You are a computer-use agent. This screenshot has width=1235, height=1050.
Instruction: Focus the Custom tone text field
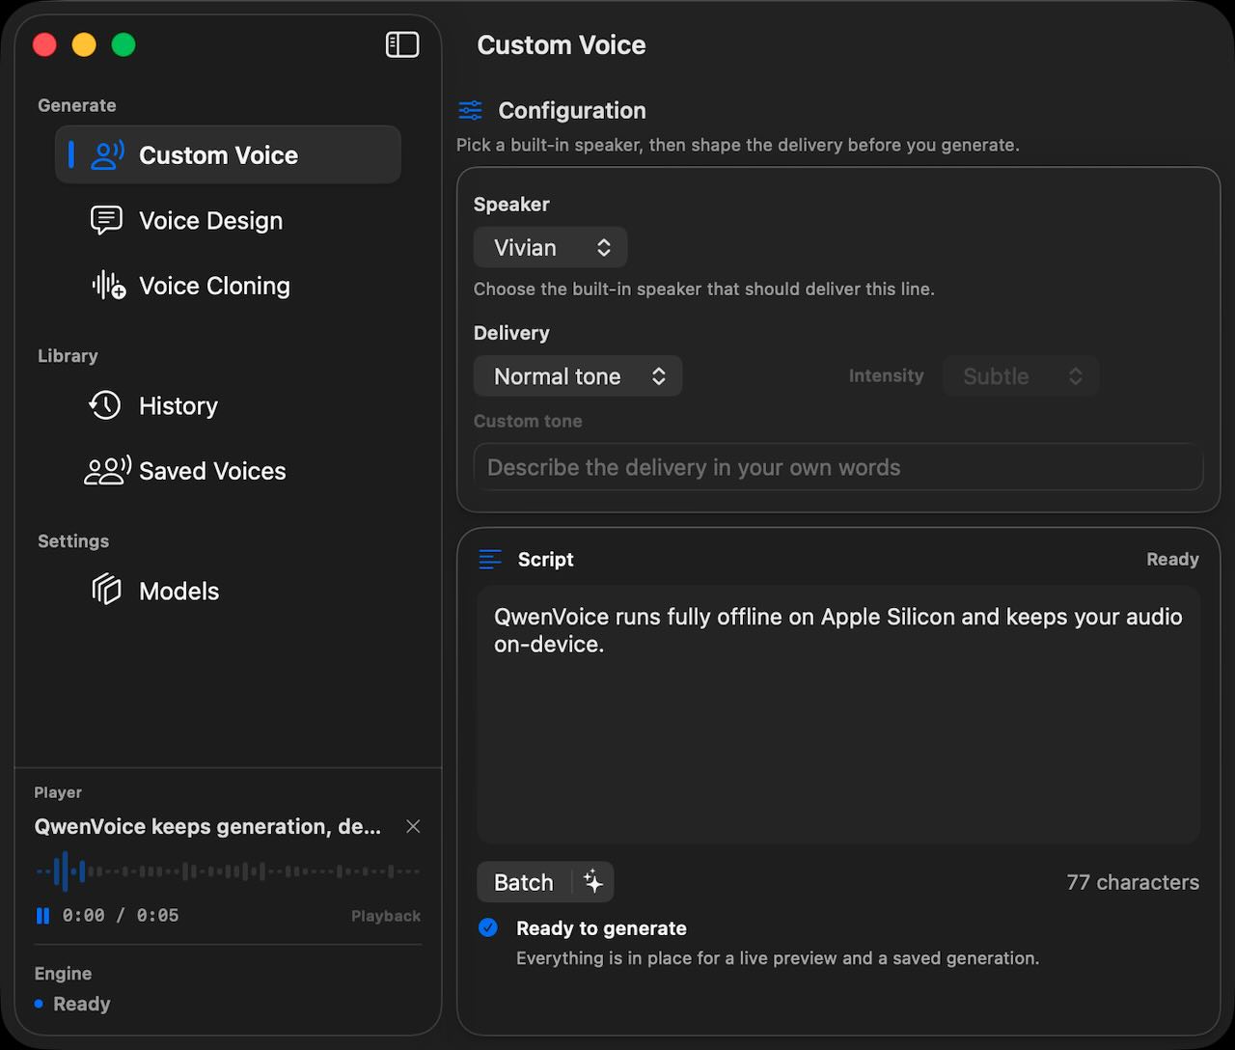[837, 468]
